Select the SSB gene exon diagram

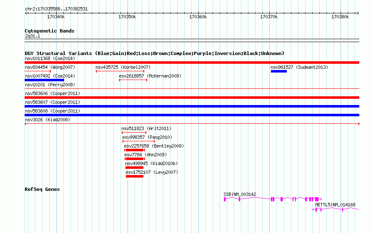click(x=273, y=199)
